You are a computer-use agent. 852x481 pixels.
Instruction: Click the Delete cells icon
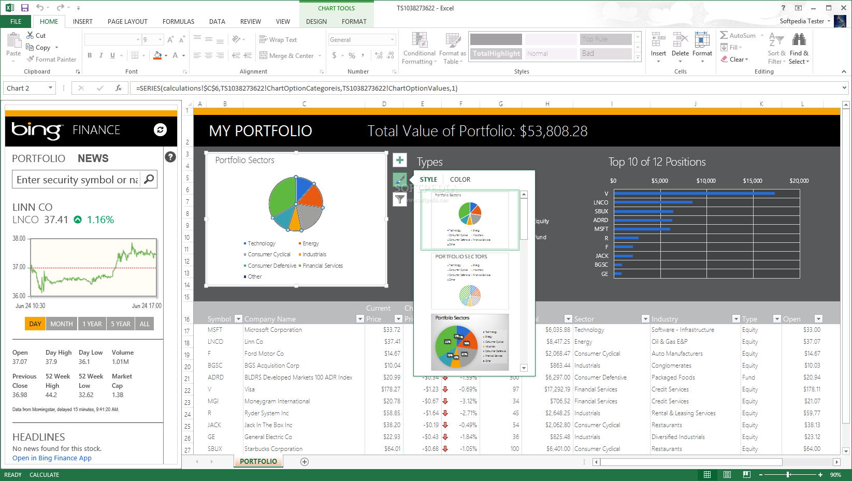click(680, 40)
